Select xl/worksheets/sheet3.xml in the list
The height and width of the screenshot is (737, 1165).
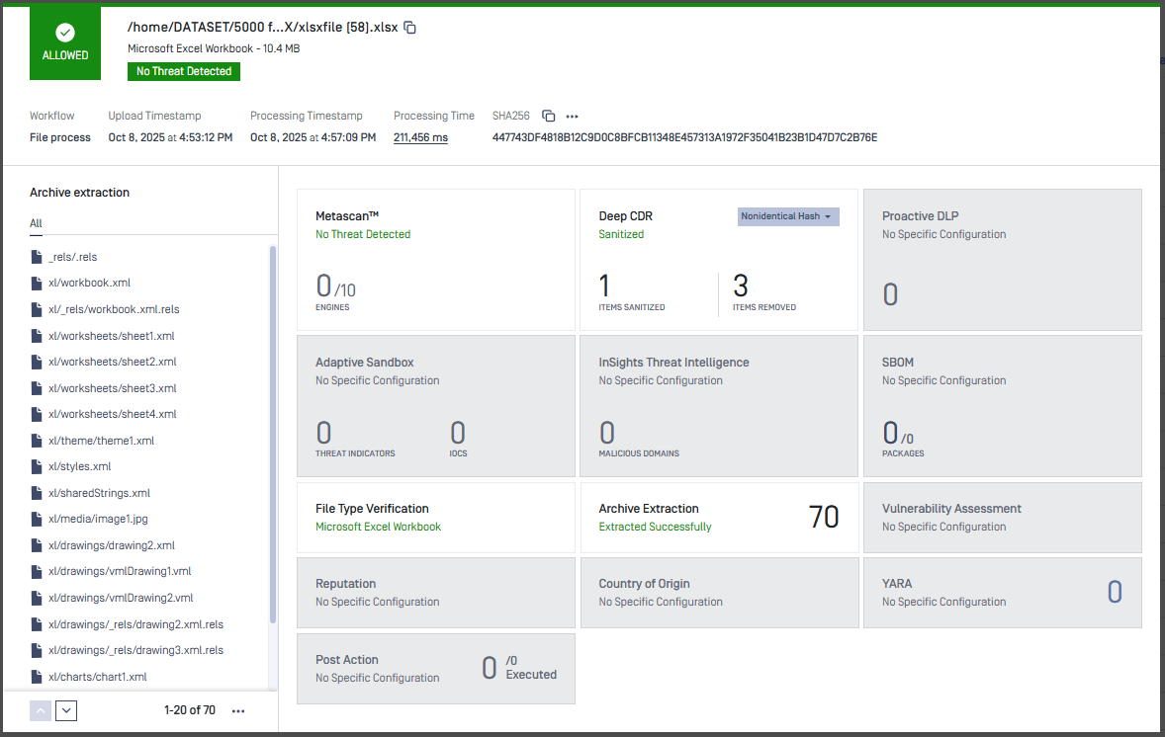(x=112, y=388)
